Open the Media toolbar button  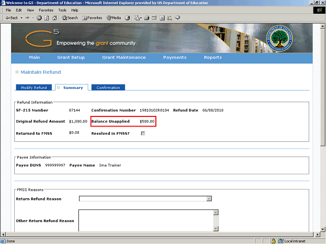click(114, 18)
